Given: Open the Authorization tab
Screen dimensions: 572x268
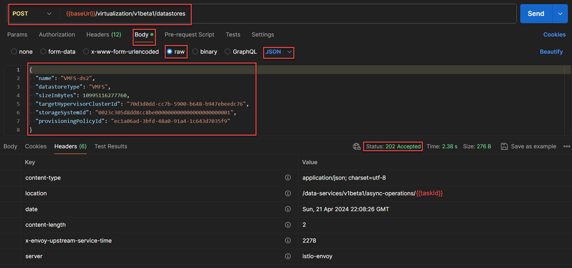Looking at the screenshot, I should (57, 35).
